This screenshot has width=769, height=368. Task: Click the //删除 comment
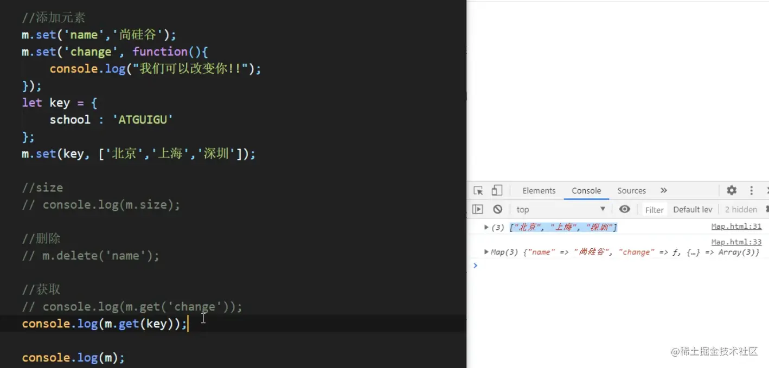pos(41,238)
